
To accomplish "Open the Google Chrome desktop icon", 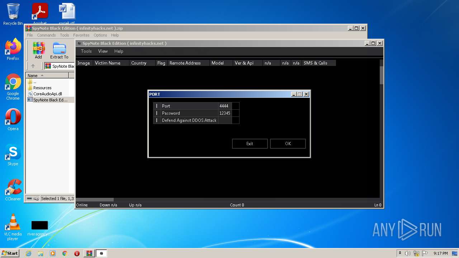I will pyautogui.click(x=13, y=87).
